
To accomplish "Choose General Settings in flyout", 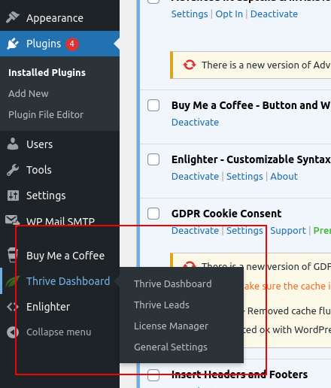I will click(x=171, y=347).
